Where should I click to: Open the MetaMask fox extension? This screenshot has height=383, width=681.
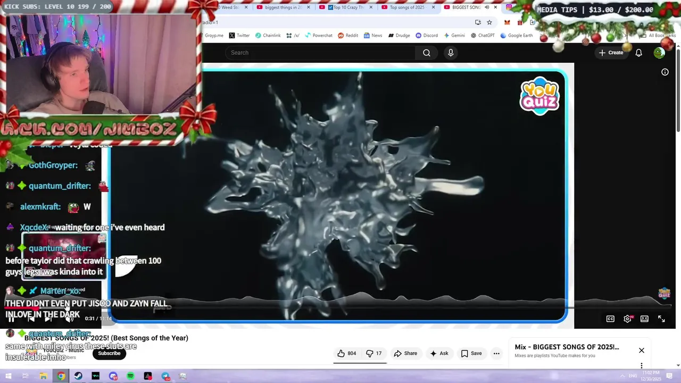tap(507, 22)
